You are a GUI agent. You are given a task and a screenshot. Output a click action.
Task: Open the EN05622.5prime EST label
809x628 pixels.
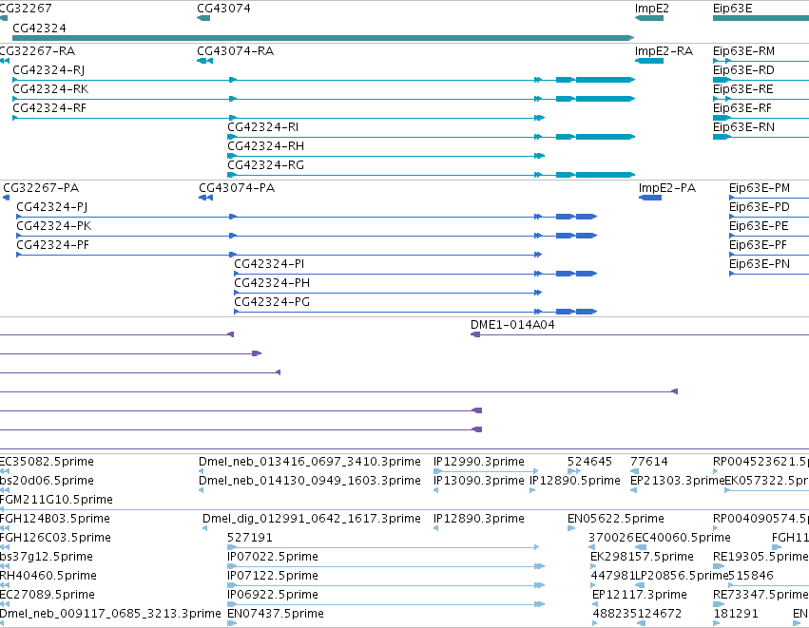(x=616, y=519)
